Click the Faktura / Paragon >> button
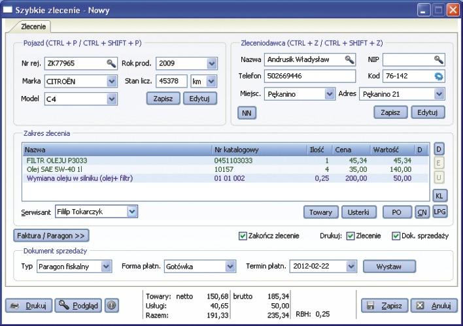This screenshot has width=463, height=326. pos(51,236)
